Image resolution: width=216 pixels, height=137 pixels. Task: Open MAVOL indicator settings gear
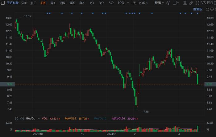17,119
